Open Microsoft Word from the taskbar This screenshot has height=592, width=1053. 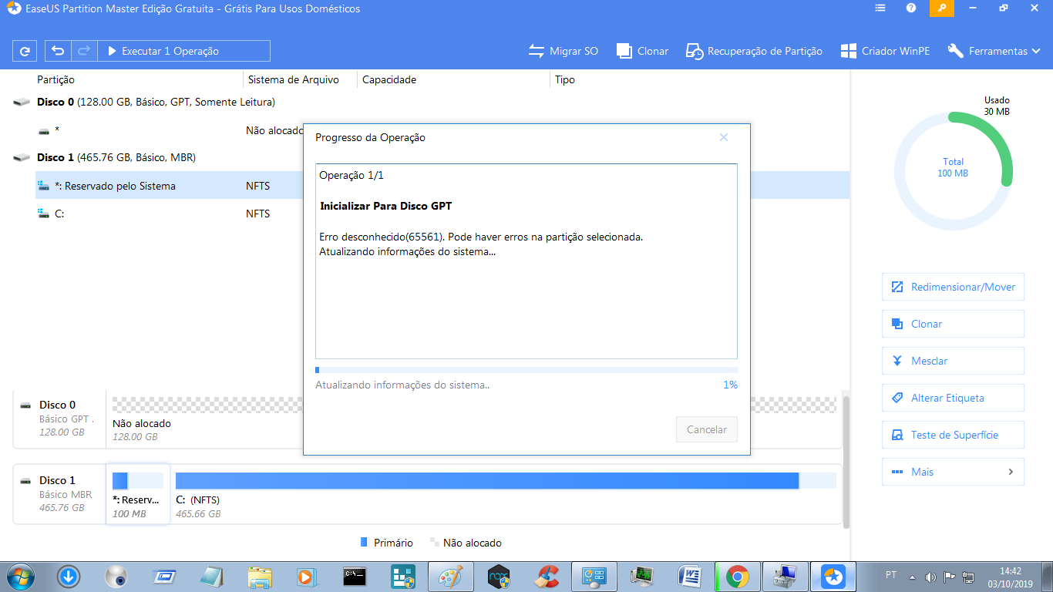(x=689, y=576)
